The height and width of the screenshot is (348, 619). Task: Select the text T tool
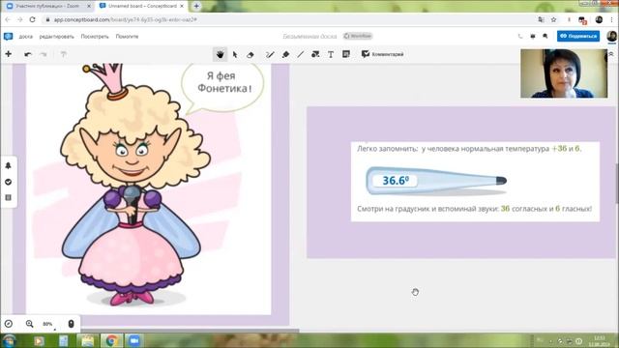coord(331,54)
